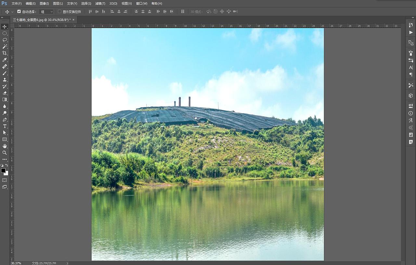Expand the toolbox with the double arrow
Screen dimensions: 416x265
3,18
